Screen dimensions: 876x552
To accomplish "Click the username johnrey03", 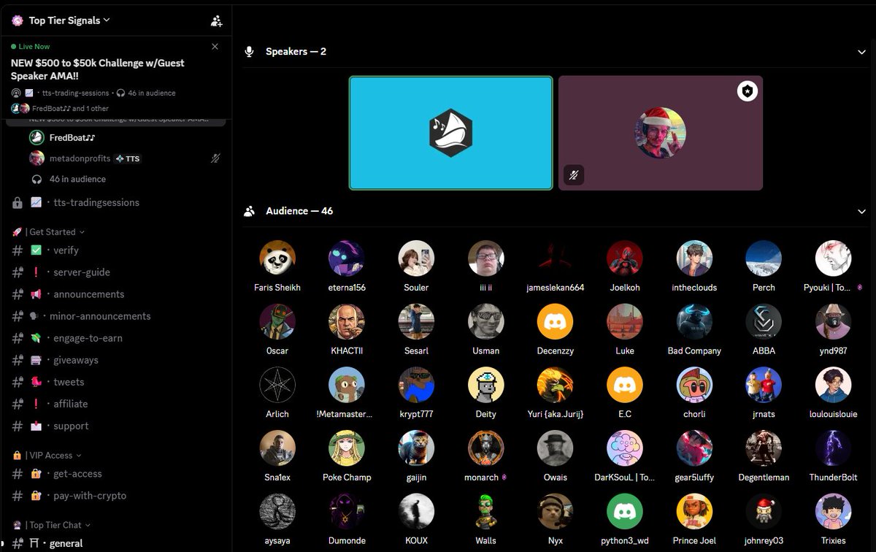I will 764,541.
